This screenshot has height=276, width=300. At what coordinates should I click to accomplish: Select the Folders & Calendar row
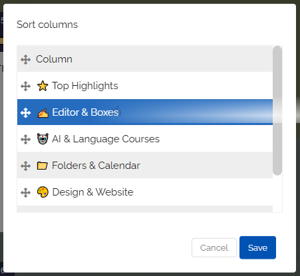click(145, 166)
